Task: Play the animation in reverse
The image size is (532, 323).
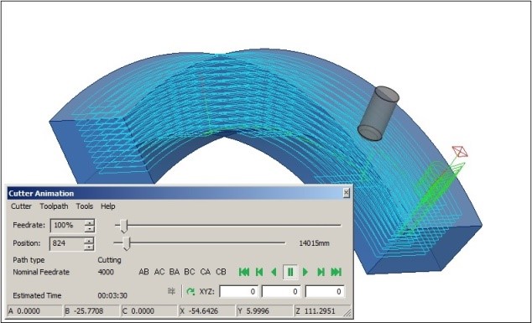Action: point(274,272)
